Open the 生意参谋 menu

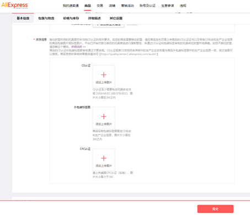click(168, 6)
